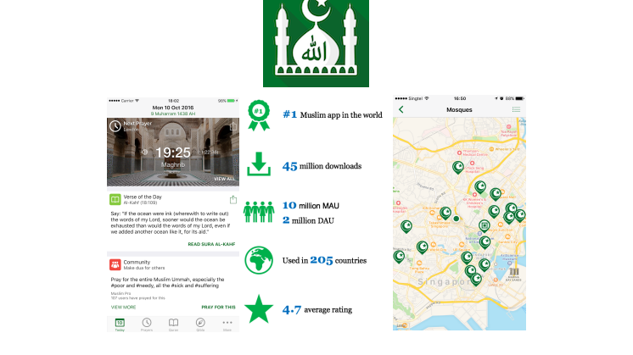Select mosque pin beside Tan Tock Seng Hospital

(x=458, y=167)
